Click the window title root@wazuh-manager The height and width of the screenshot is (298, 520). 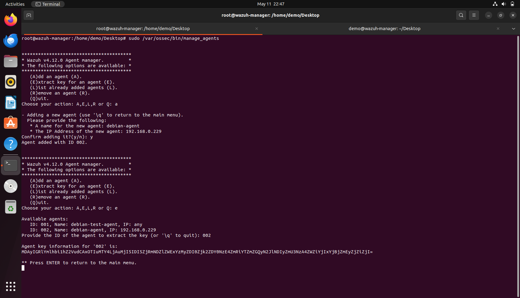(x=270, y=15)
